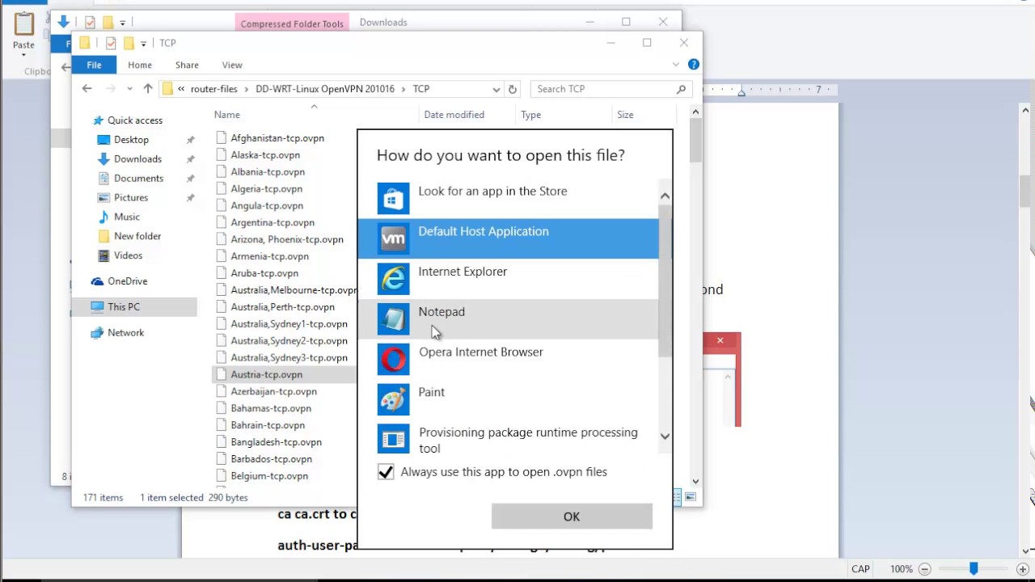Tick checkbox next to Barbados-tcp.ovpn
Image resolution: width=1035 pixels, height=582 pixels.
(x=221, y=459)
